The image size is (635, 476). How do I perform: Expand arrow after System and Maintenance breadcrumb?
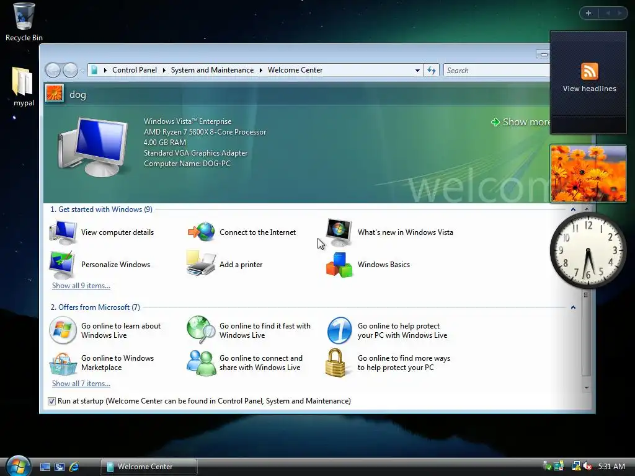click(261, 70)
